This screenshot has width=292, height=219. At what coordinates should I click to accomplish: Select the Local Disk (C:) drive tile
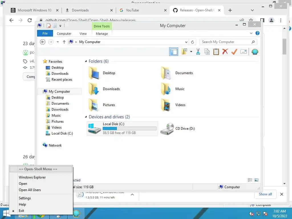tap(122, 129)
